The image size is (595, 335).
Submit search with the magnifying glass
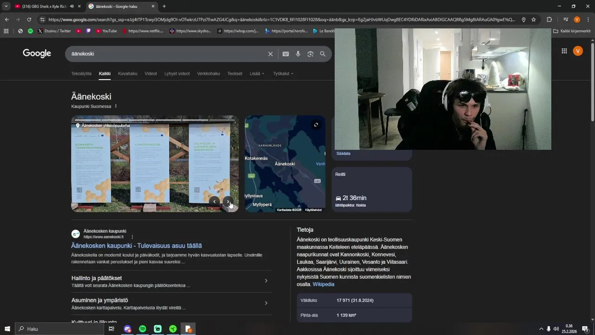point(323,54)
